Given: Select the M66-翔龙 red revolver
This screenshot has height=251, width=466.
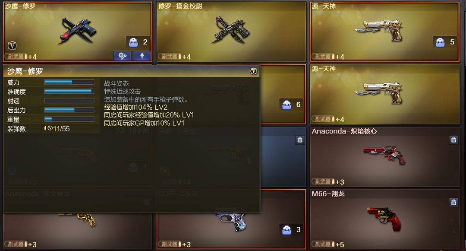Looking at the screenshot, I should [384, 219].
